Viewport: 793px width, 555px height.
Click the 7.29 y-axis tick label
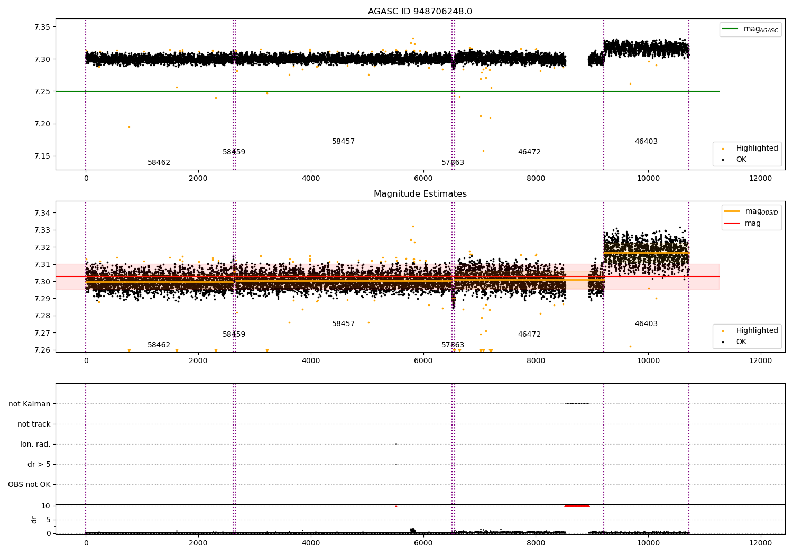point(42,299)
